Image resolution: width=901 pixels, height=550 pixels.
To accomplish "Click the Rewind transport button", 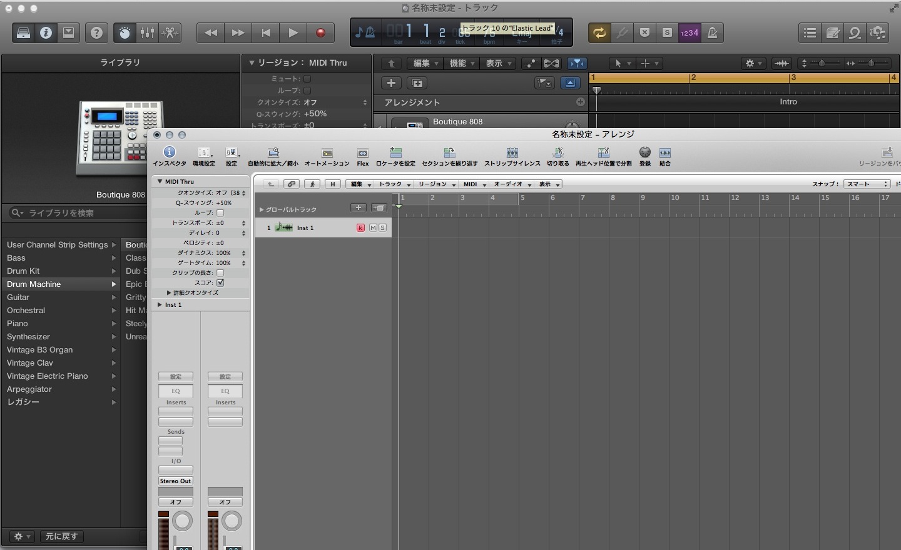I will pyautogui.click(x=211, y=33).
